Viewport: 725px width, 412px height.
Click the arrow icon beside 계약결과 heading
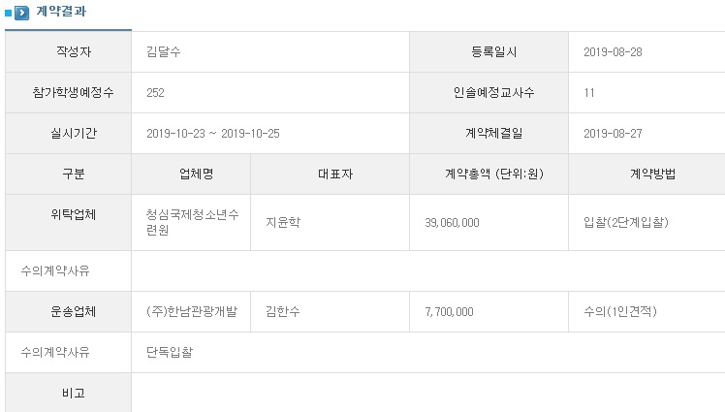coord(21,13)
